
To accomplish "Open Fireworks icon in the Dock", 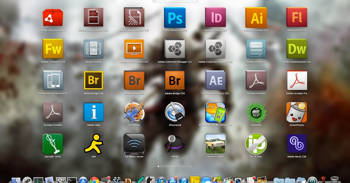I will 195,180.
